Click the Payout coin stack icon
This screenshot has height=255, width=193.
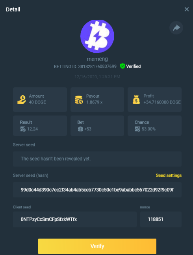pyautogui.click(x=79, y=100)
